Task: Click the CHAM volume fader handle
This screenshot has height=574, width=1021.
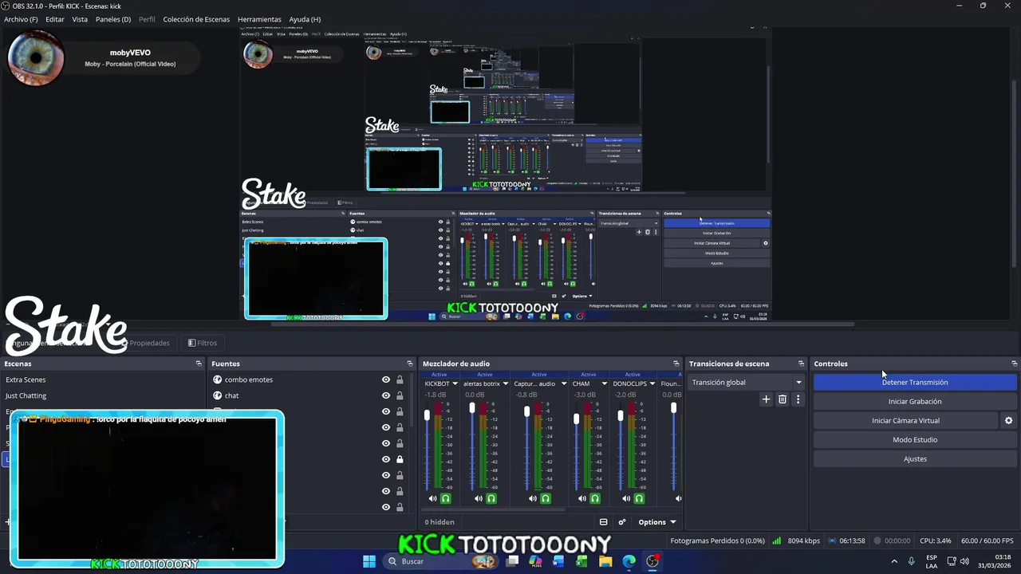Action: (x=576, y=419)
